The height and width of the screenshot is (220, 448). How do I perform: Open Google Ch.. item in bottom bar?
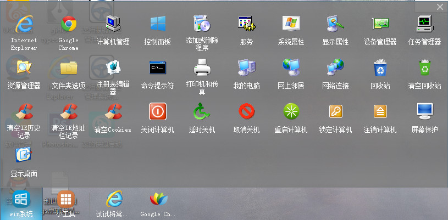158,204
